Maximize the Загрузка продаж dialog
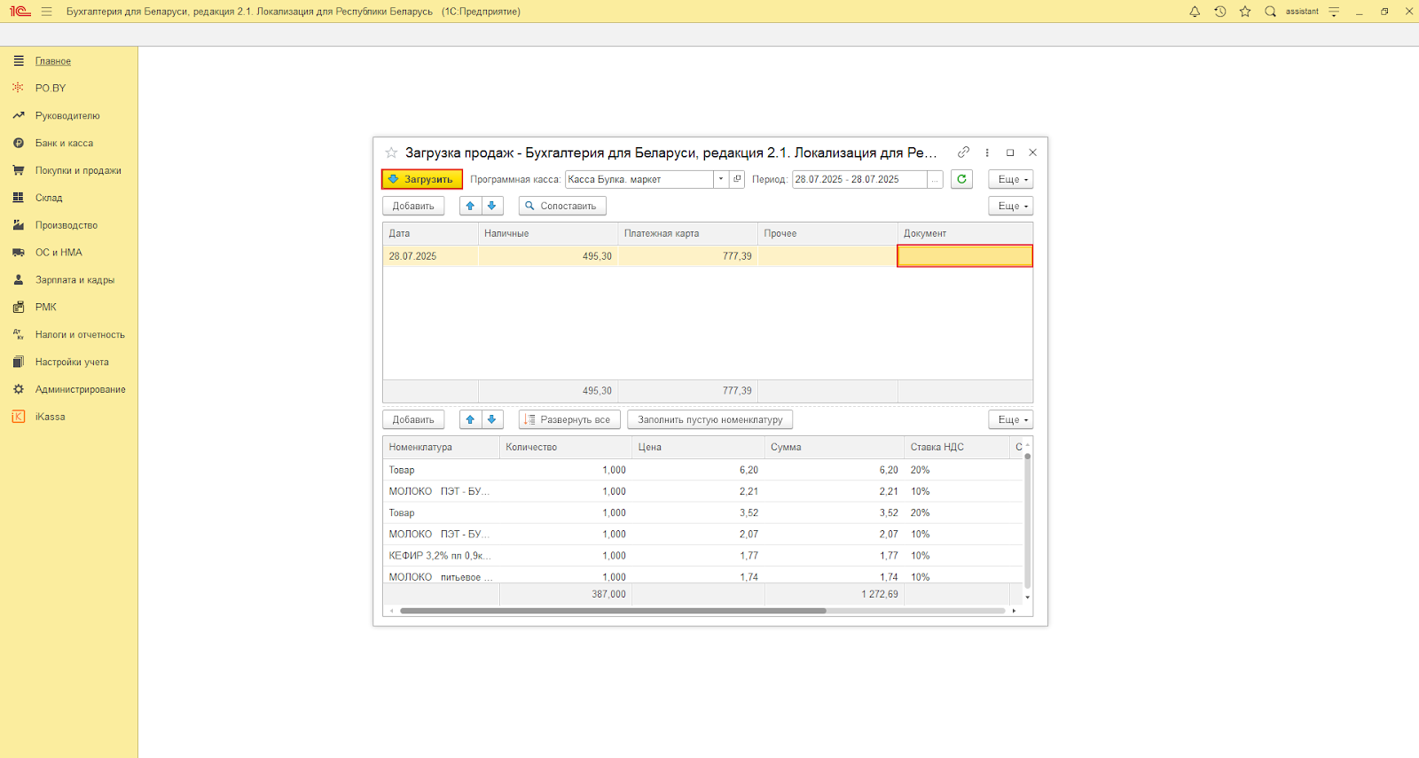 click(x=1010, y=152)
